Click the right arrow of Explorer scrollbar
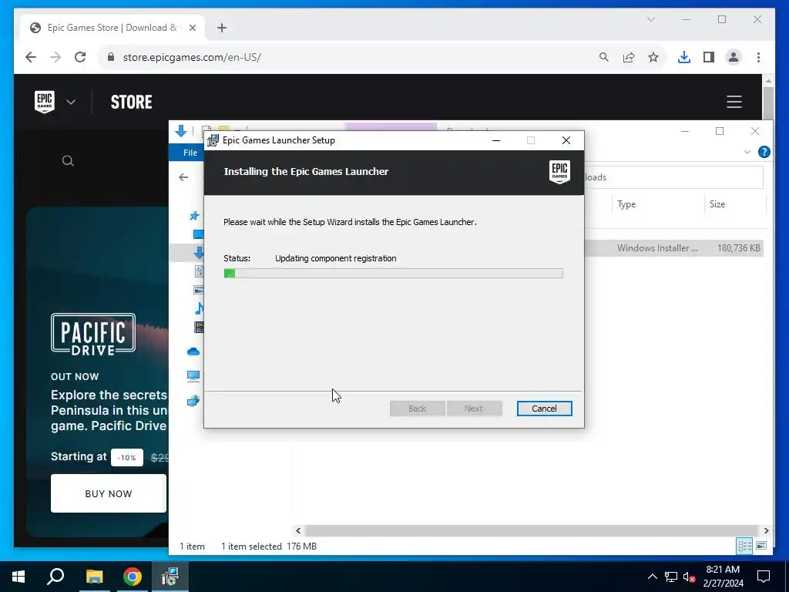Image resolution: width=789 pixels, height=592 pixels. click(766, 530)
